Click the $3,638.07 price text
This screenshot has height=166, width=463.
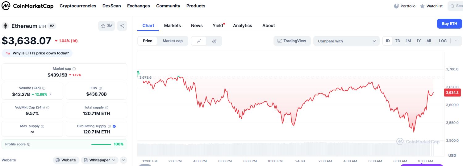click(27, 41)
